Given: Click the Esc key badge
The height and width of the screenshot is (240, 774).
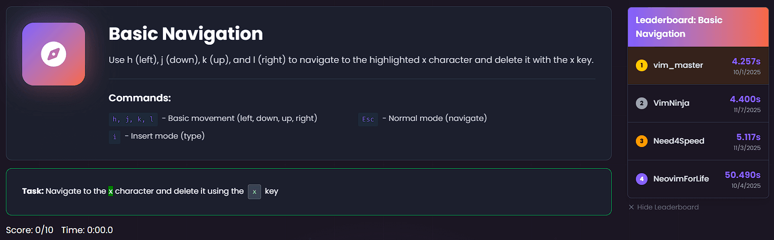Looking at the screenshot, I should click(x=368, y=119).
